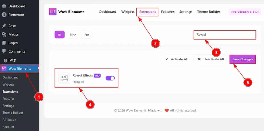Image resolution: width=264 pixels, height=131 pixels.
Task: Click the Posts pin icon
Action: [4, 26]
